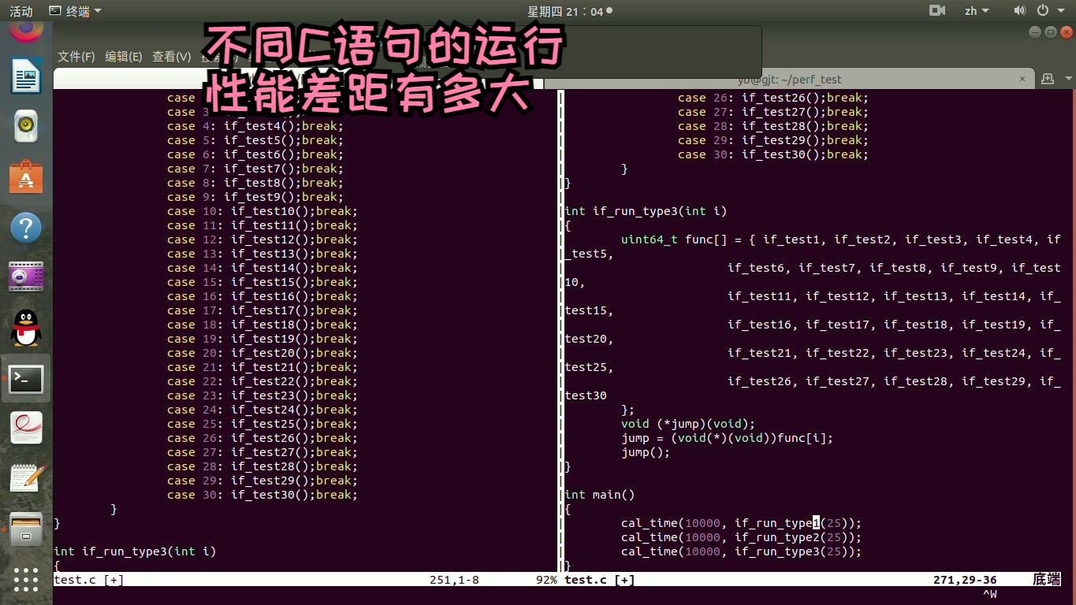Click right pane line 'case 28: if_test28();break;'
The image size is (1076, 605).
point(773,126)
